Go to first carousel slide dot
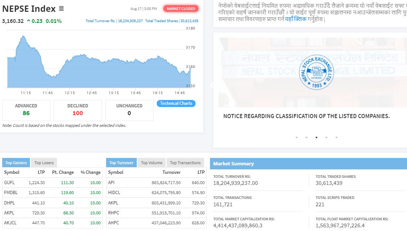Viewport: 407px width, 231px height. (296, 138)
